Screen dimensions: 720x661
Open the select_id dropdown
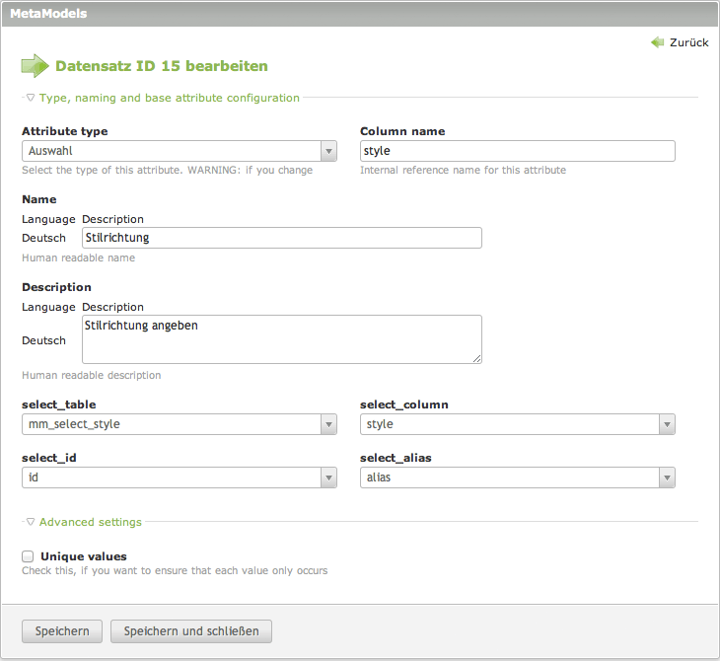[x=180, y=477]
